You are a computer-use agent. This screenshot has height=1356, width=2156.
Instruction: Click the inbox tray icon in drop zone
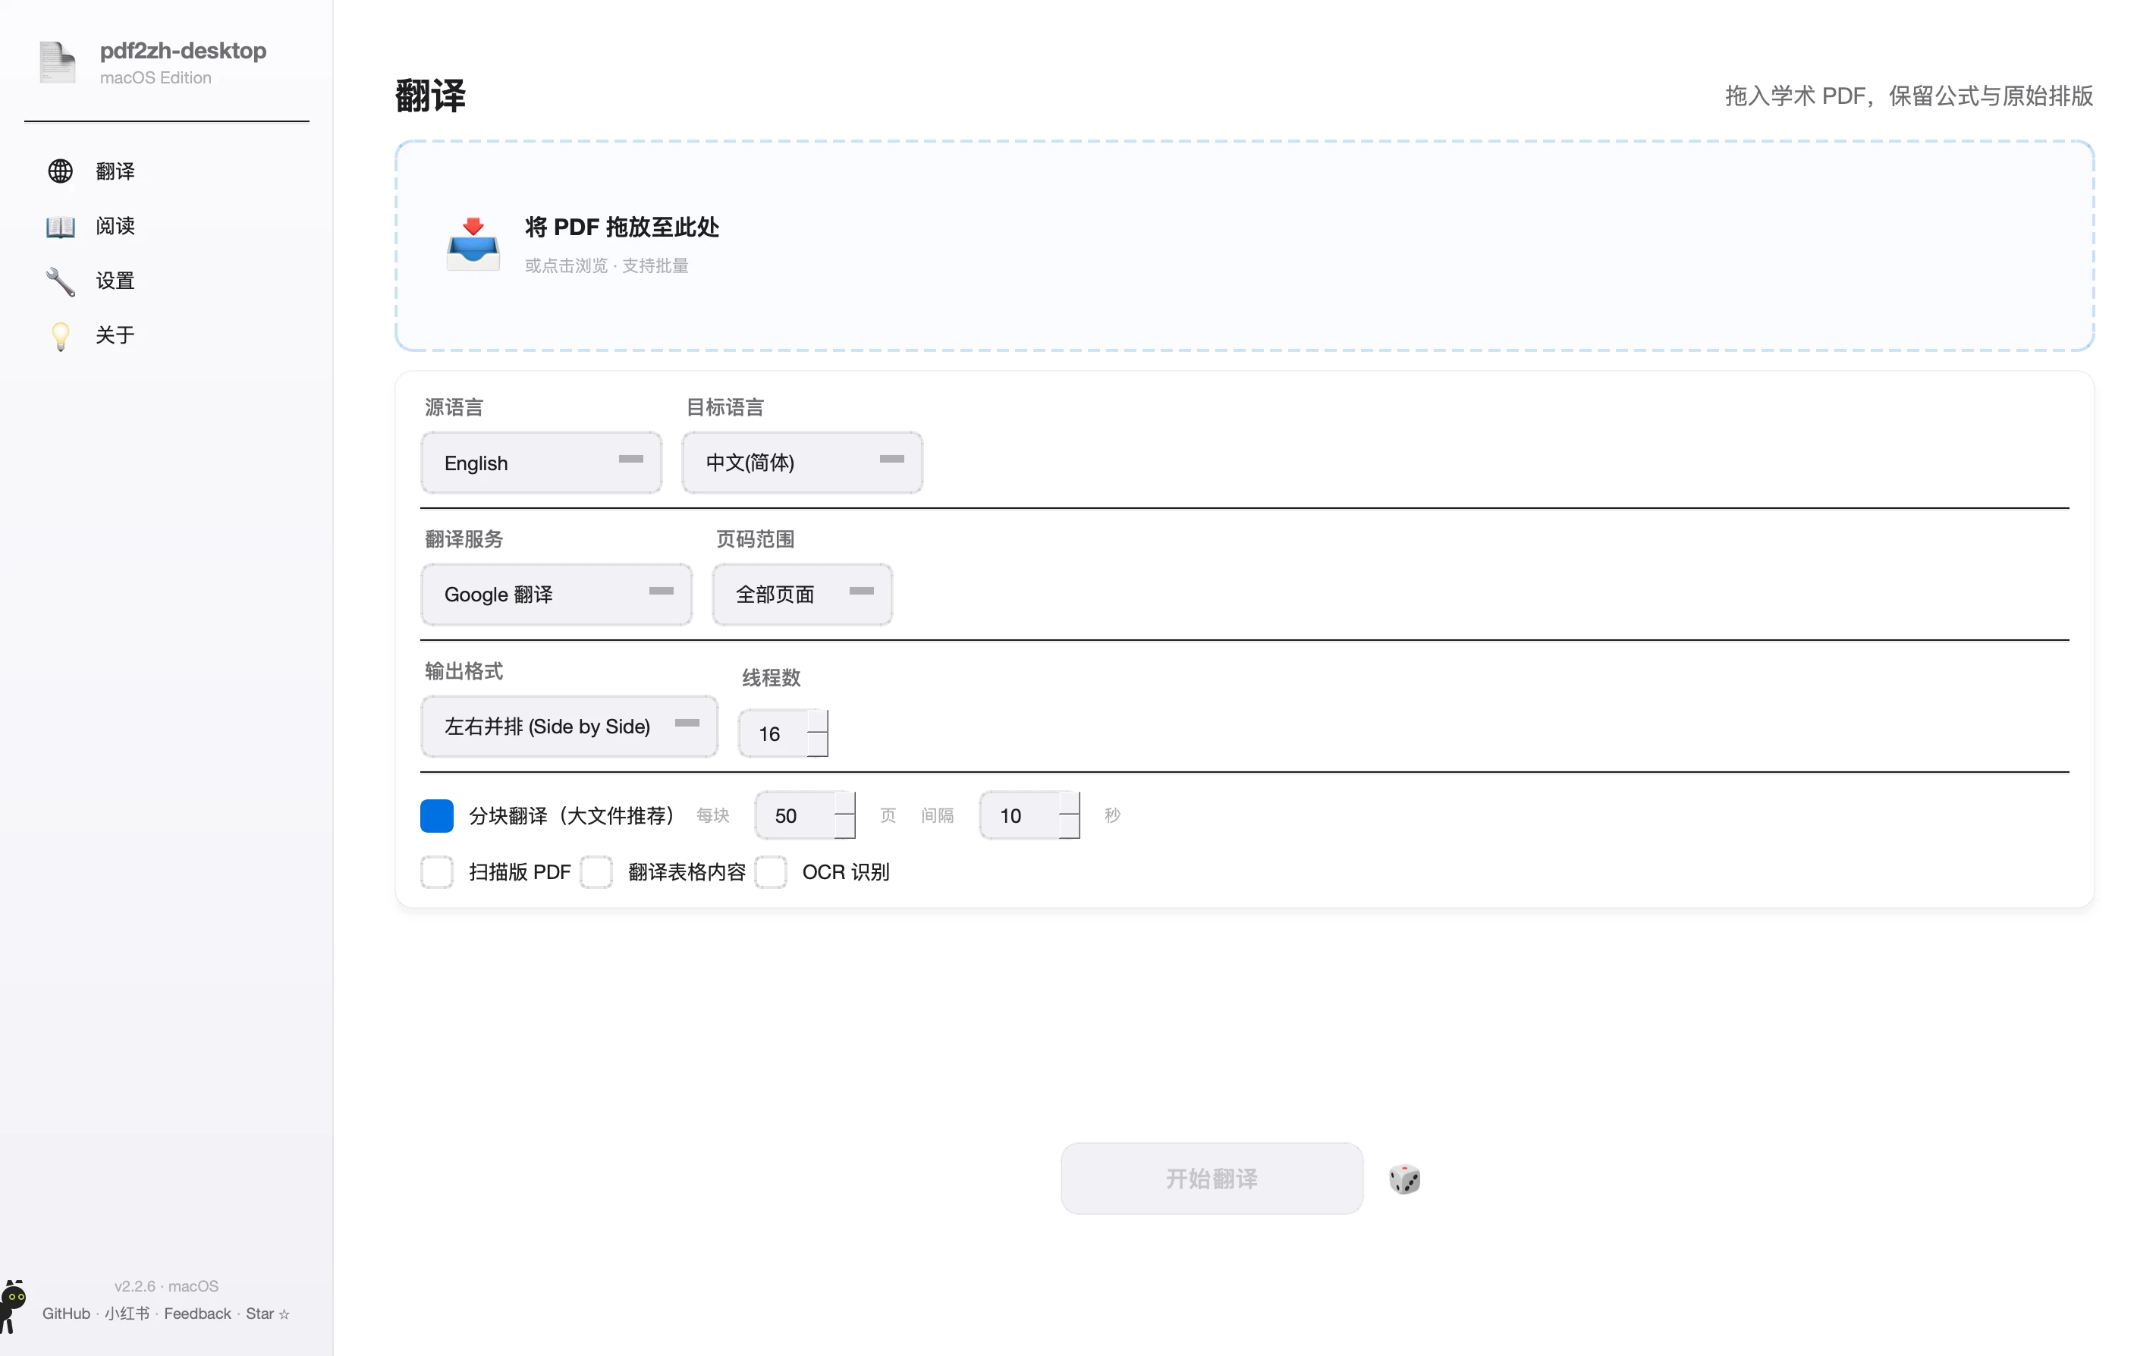coord(473,243)
